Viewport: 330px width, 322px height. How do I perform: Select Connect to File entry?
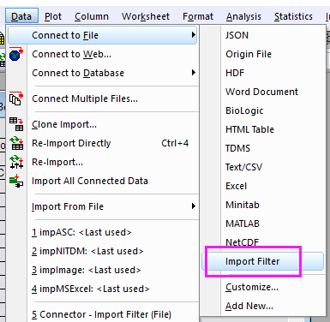click(x=103, y=35)
